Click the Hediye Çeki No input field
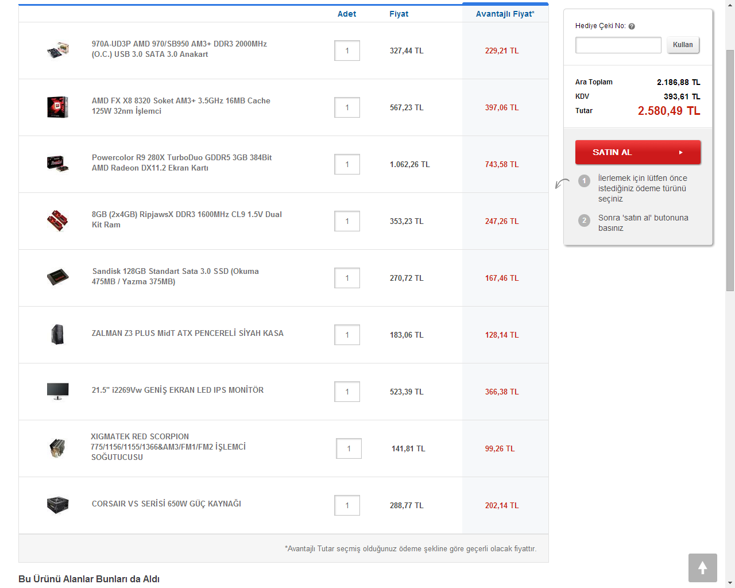Screen dimensions: 735x588 (x=618, y=45)
